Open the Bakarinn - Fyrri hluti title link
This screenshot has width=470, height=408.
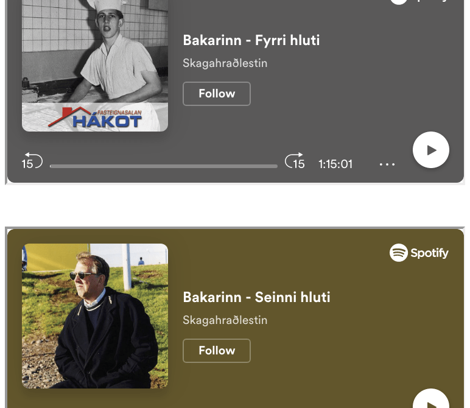pos(251,40)
